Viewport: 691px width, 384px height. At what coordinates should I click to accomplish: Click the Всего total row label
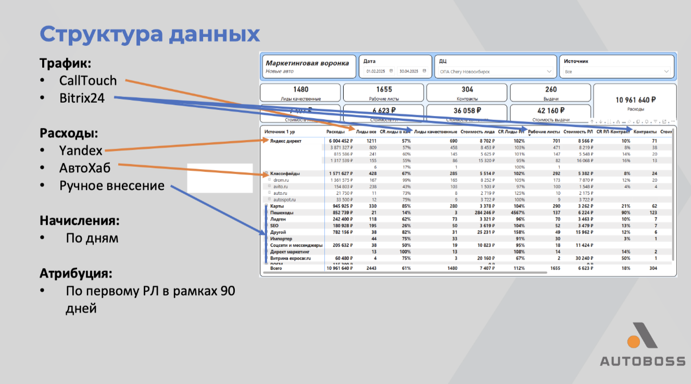coord(277,268)
